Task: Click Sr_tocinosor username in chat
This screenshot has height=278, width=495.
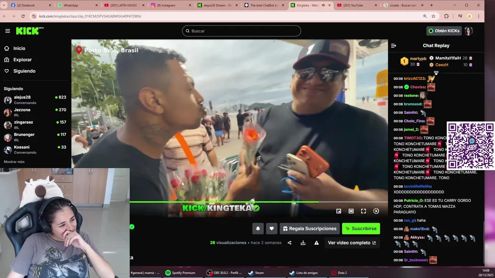Action: (415, 260)
